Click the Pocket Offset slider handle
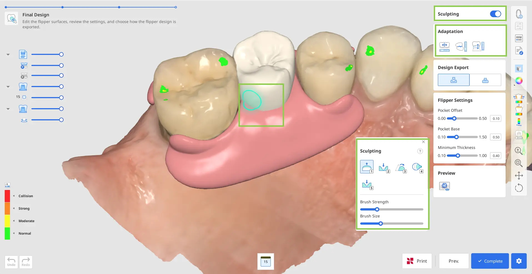 pyautogui.click(x=454, y=118)
